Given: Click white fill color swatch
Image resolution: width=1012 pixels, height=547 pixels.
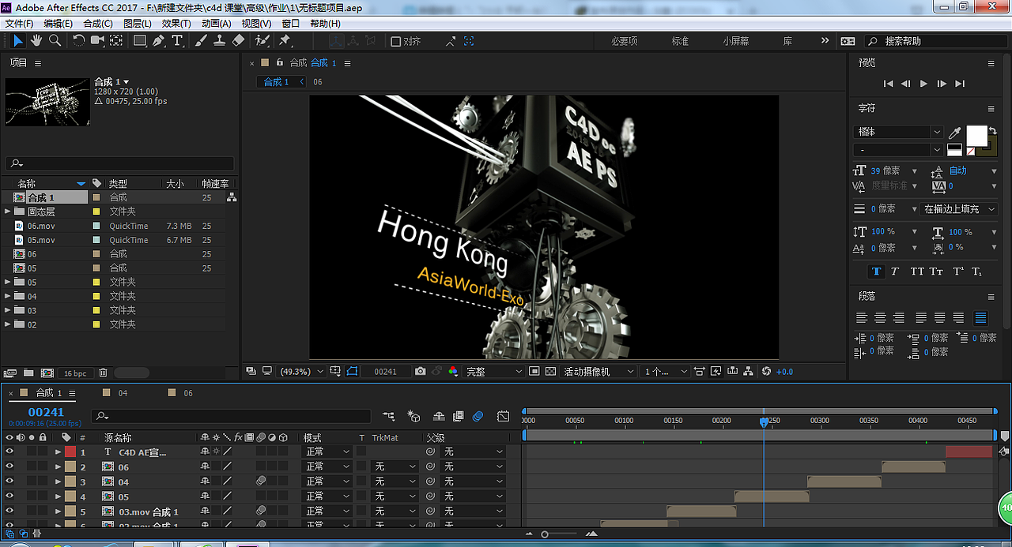Looking at the screenshot, I should (977, 136).
